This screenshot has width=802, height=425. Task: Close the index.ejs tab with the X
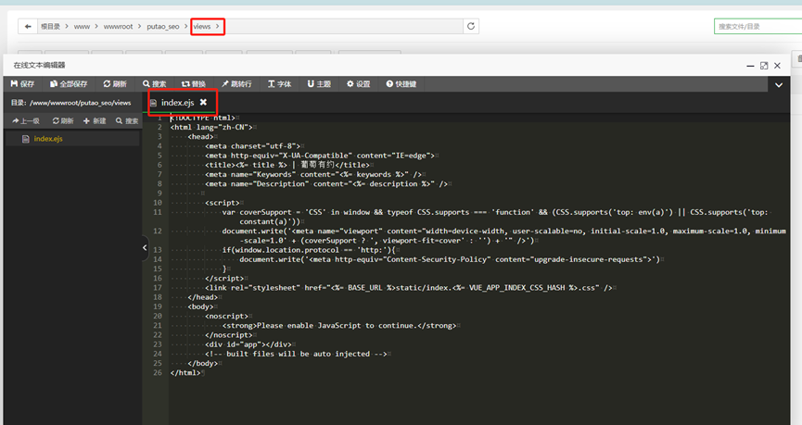tap(203, 102)
